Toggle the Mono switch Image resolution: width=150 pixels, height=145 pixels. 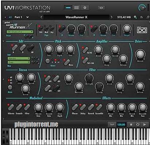(x=67, y=62)
